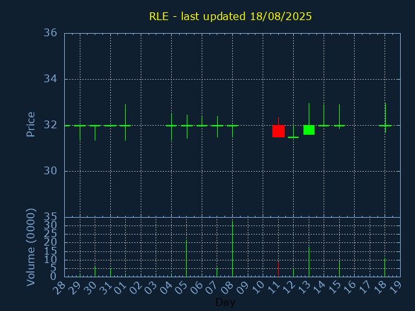Click the volume bar on day 15
The image size is (415, 311).
339,269
